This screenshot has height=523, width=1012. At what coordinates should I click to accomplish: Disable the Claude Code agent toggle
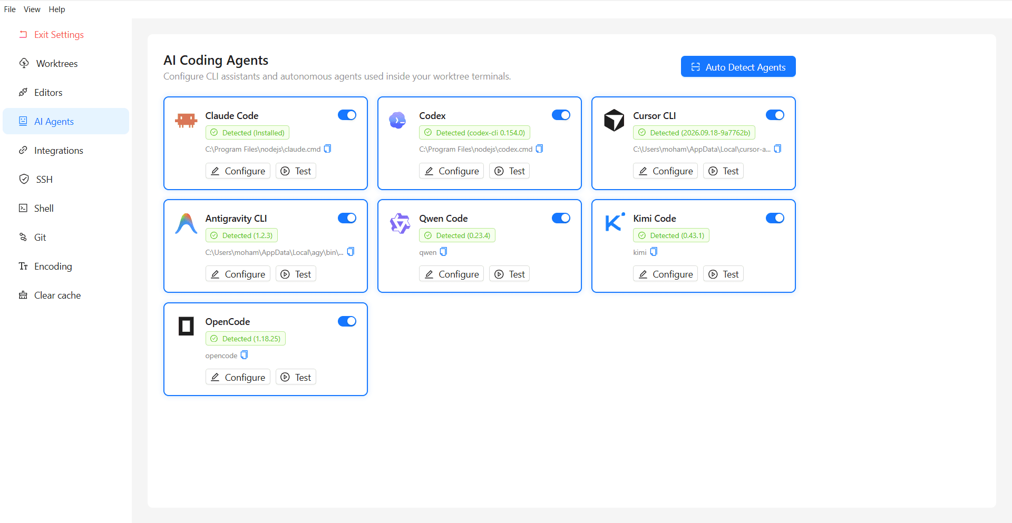coord(347,115)
